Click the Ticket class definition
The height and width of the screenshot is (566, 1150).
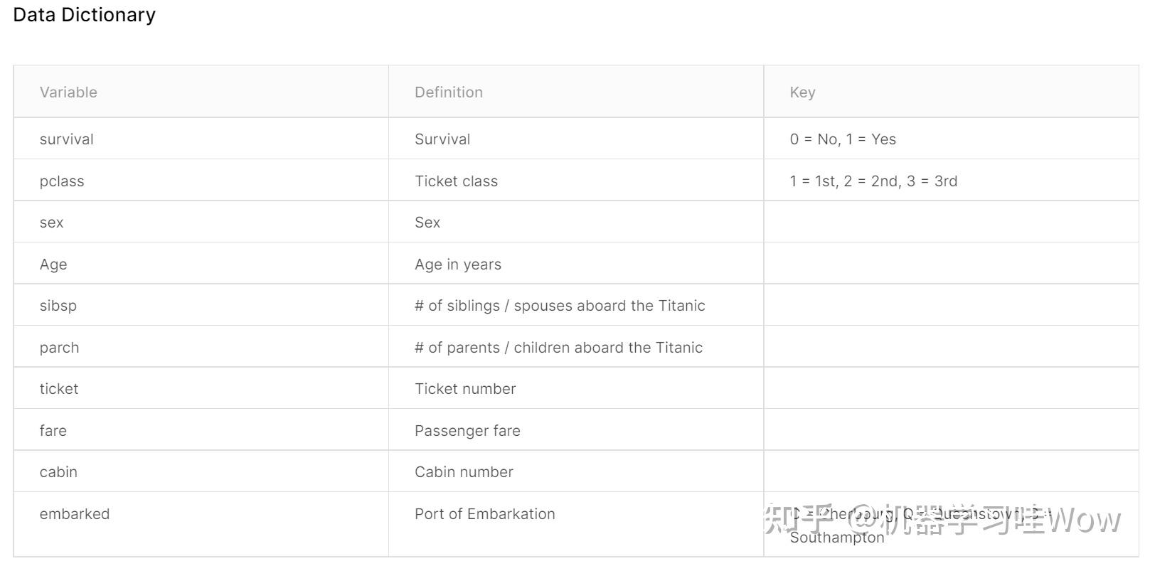tap(456, 181)
